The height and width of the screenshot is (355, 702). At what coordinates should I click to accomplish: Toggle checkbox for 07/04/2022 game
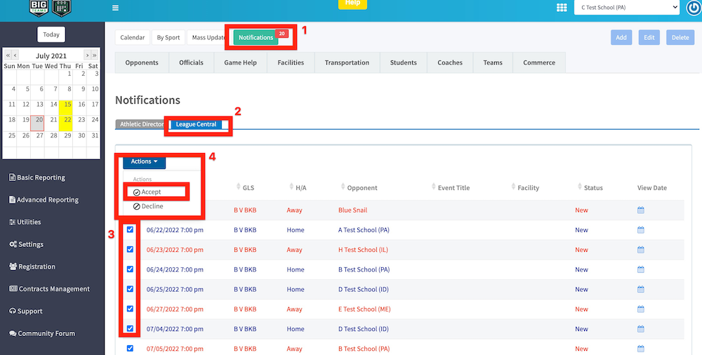130,328
